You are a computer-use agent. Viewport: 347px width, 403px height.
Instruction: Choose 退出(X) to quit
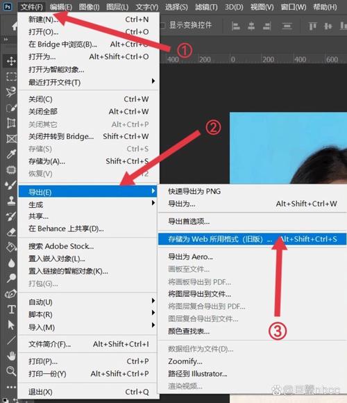tap(88, 392)
